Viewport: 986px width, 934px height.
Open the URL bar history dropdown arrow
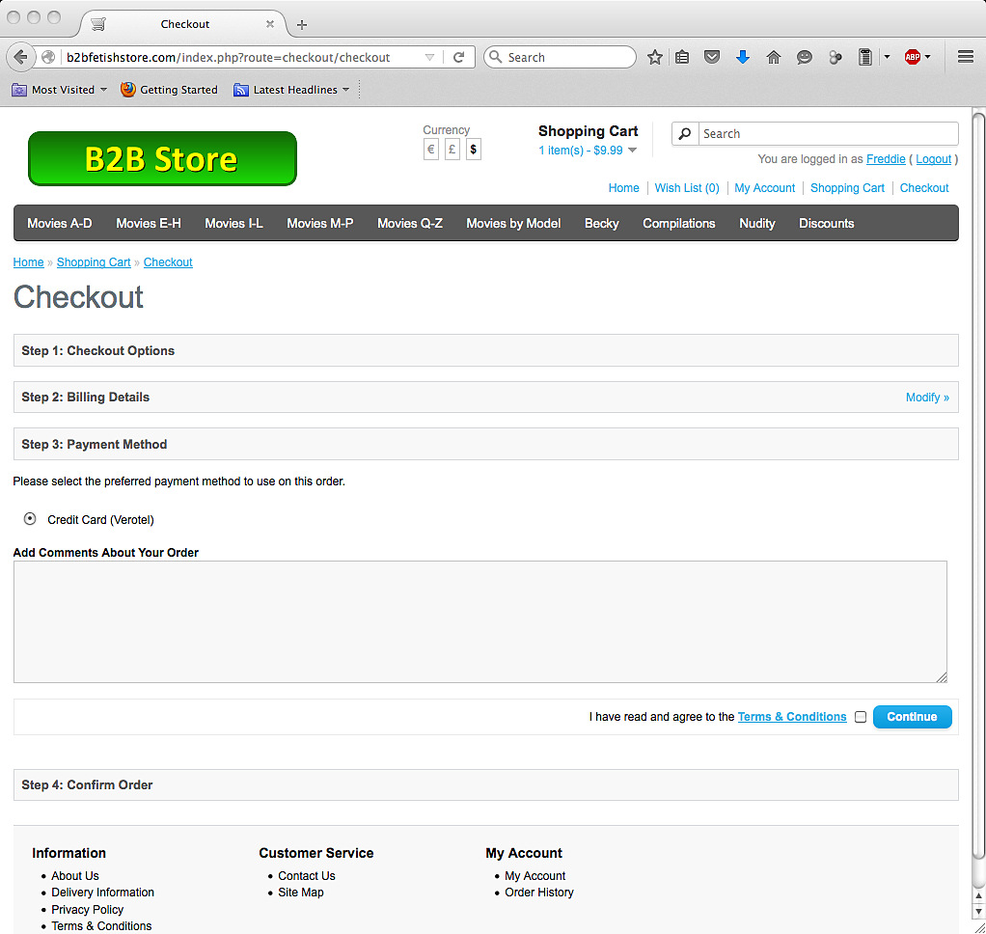429,57
